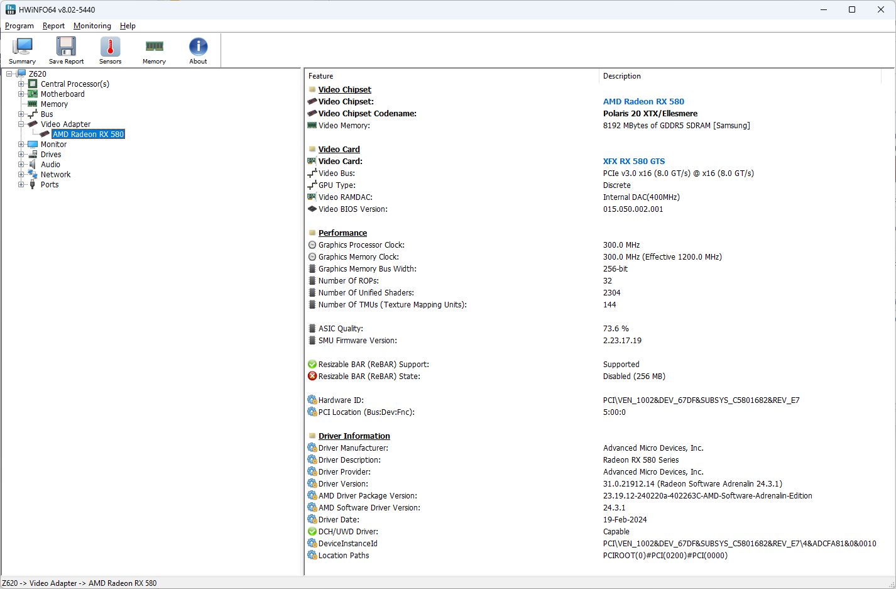Image resolution: width=896 pixels, height=589 pixels.
Task: Select the Video Adapter tree icon
Action: point(33,124)
